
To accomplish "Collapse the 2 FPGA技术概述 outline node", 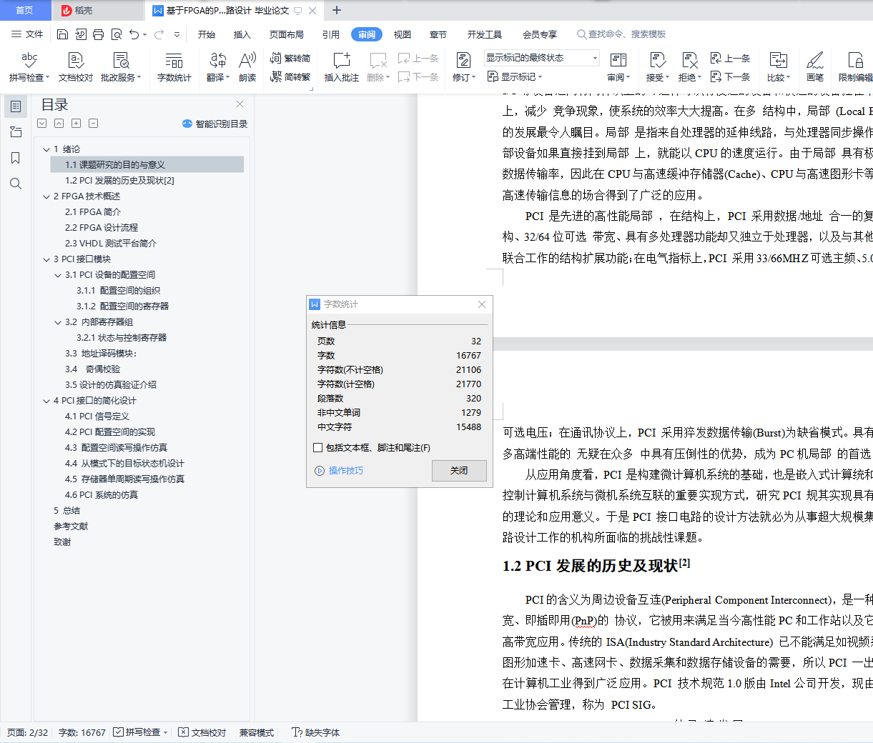I will pos(46,196).
